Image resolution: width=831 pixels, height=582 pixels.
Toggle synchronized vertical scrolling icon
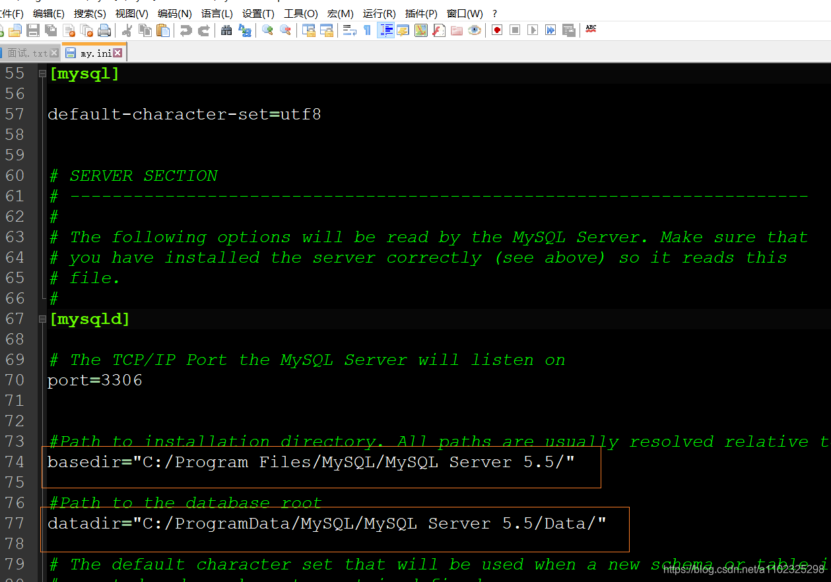coord(308,30)
